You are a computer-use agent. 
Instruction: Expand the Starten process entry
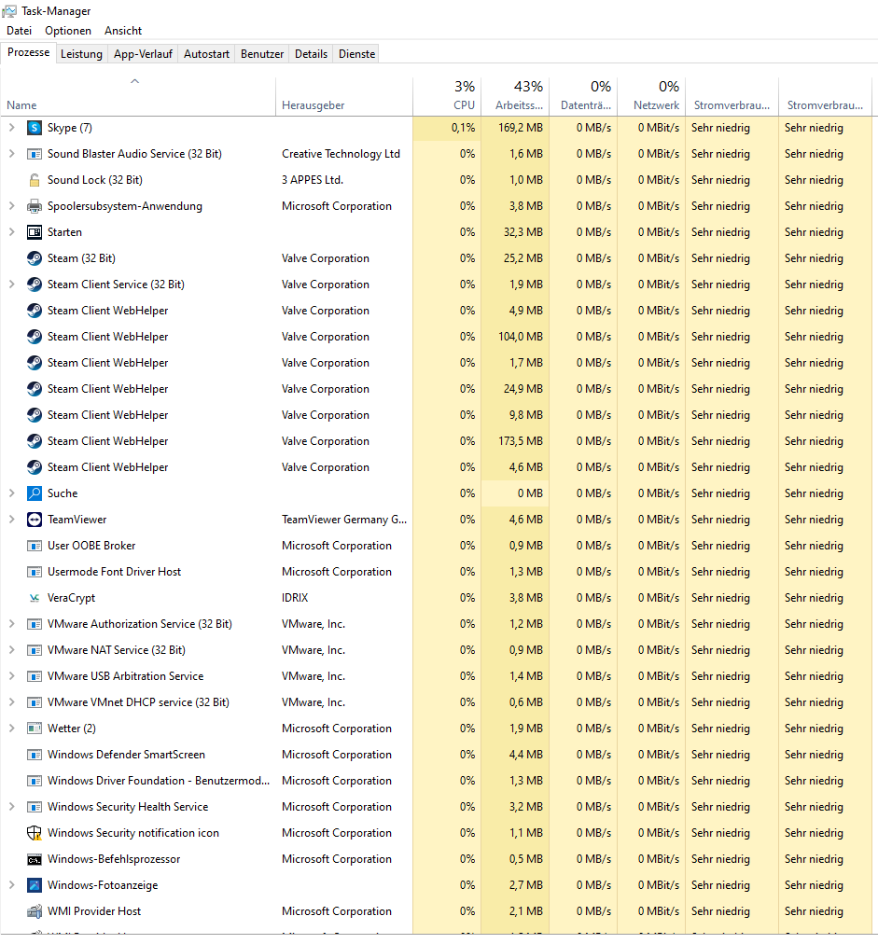(x=11, y=232)
